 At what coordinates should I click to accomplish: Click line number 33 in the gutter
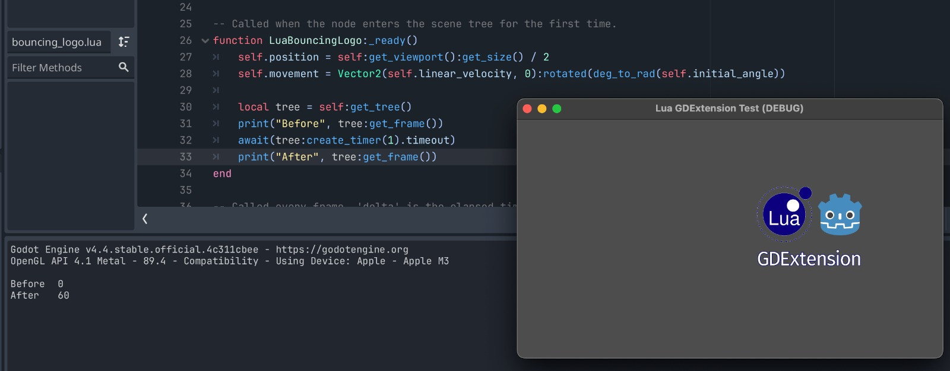tap(186, 157)
